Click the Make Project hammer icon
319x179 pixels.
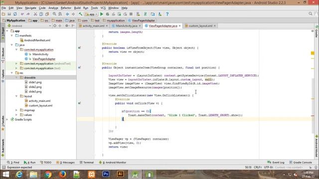click(x=81, y=14)
